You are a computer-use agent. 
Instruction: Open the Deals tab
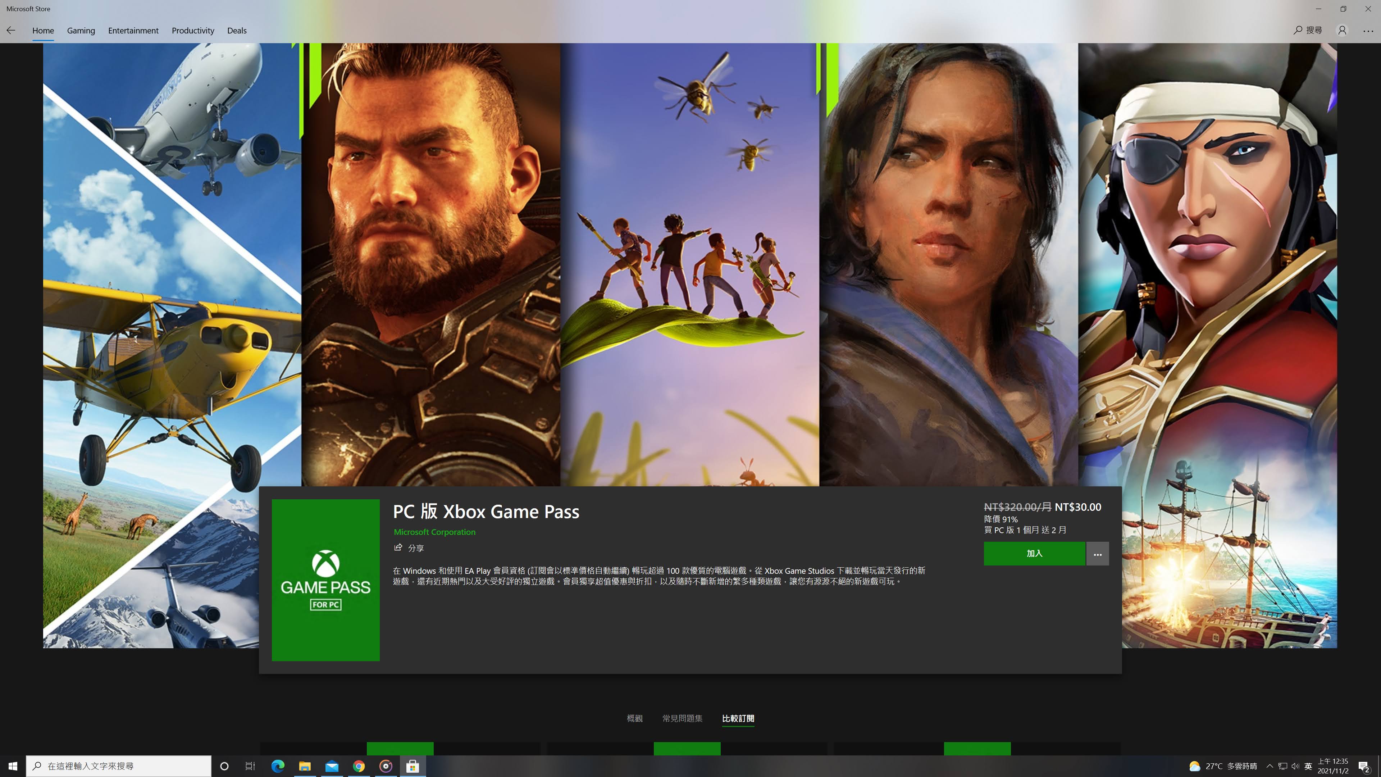pyautogui.click(x=236, y=31)
